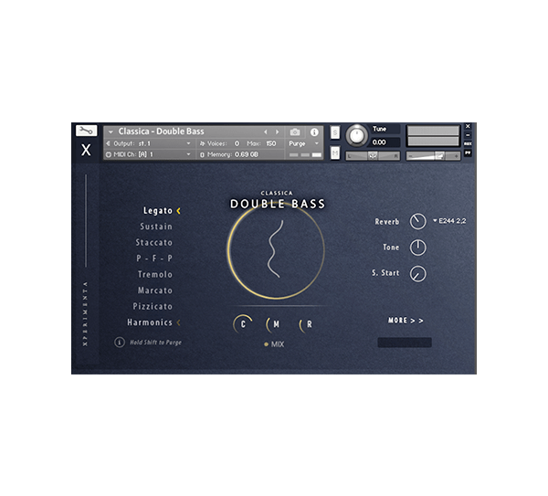Select the P - F - P articulation
This screenshot has width=548, height=496.
pyautogui.click(x=154, y=259)
